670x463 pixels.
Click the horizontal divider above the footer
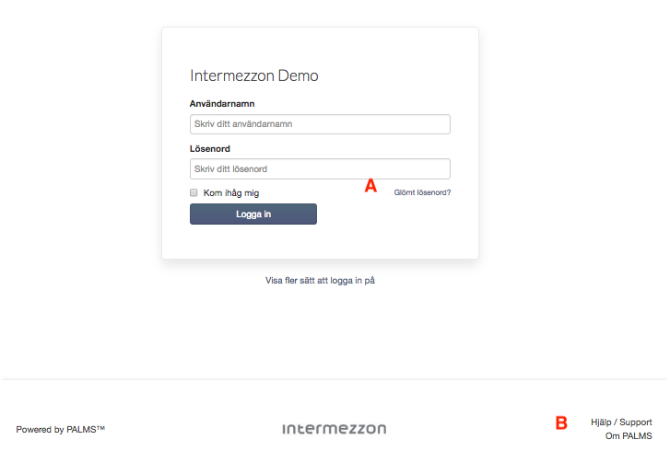(x=335, y=379)
